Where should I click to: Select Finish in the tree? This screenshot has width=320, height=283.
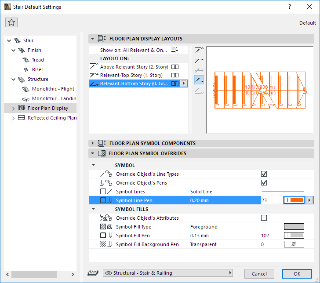click(x=34, y=50)
